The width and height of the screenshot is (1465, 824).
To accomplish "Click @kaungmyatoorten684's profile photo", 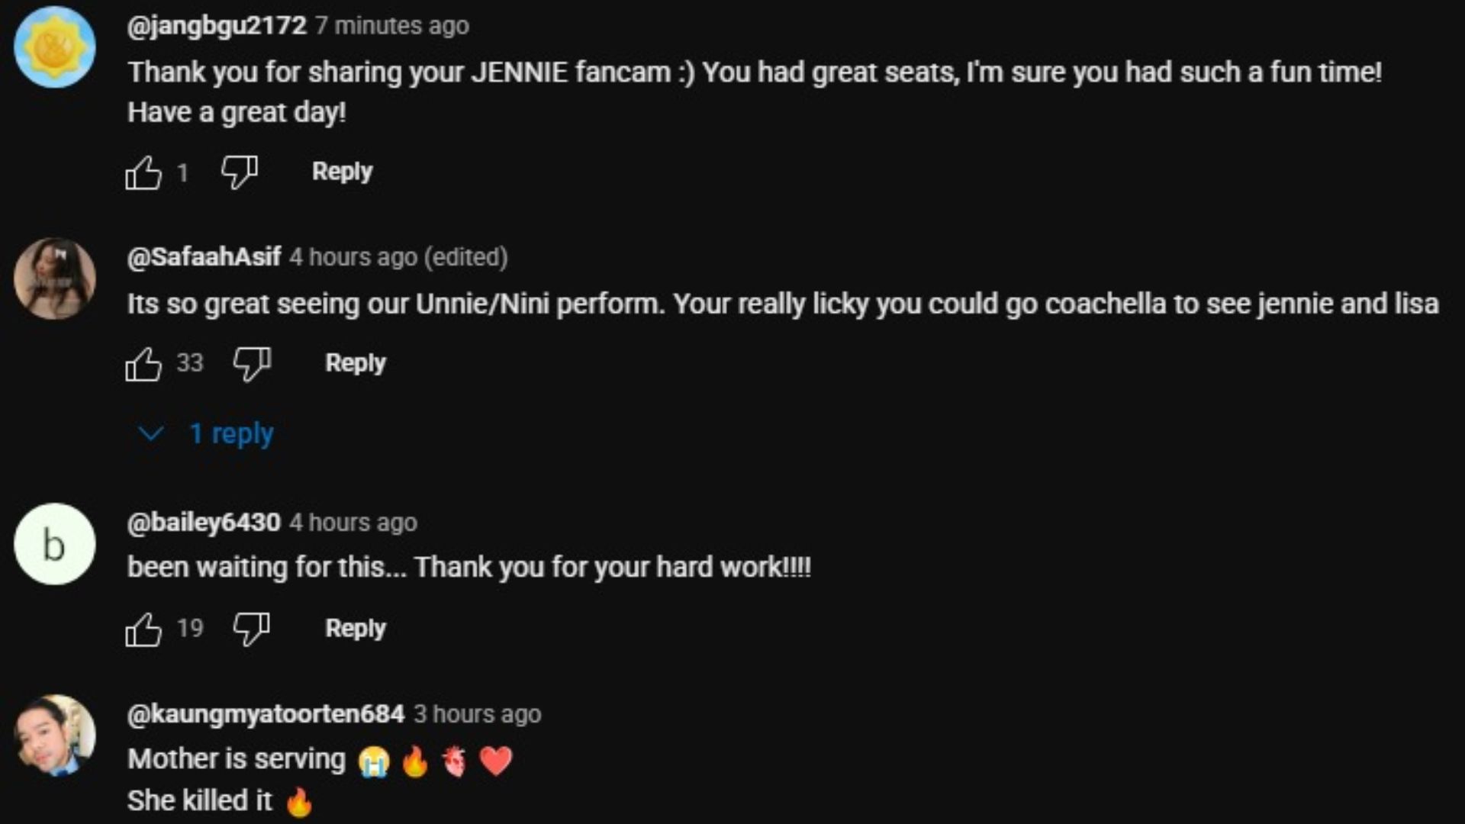I will tap(54, 735).
